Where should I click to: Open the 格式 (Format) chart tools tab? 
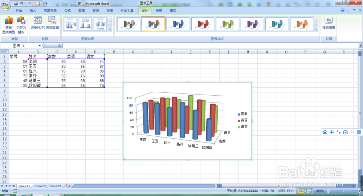[x=173, y=11]
